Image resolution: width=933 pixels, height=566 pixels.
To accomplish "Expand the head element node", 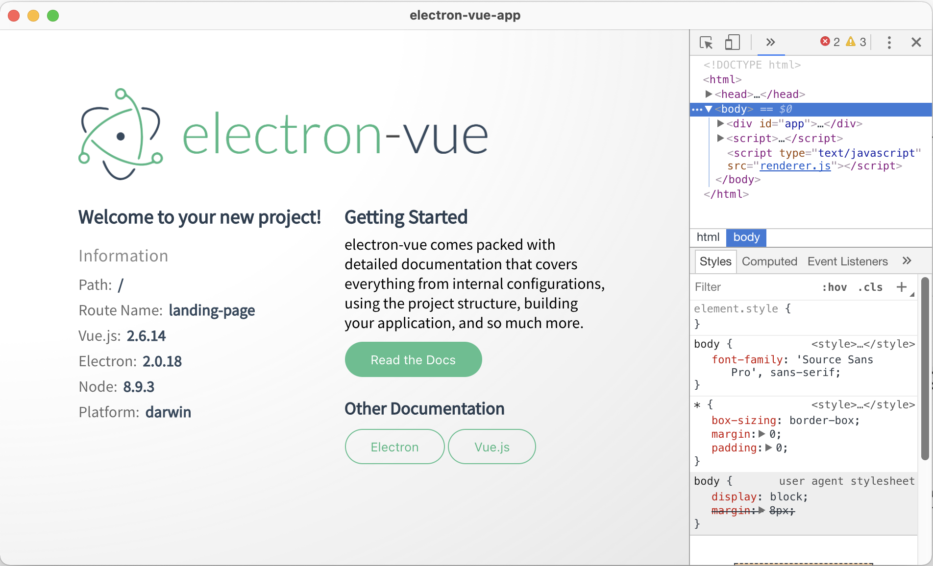I will pyautogui.click(x=709, y=94).
